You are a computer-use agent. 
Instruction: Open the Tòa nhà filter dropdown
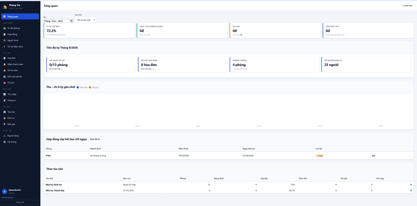(85, 20)
